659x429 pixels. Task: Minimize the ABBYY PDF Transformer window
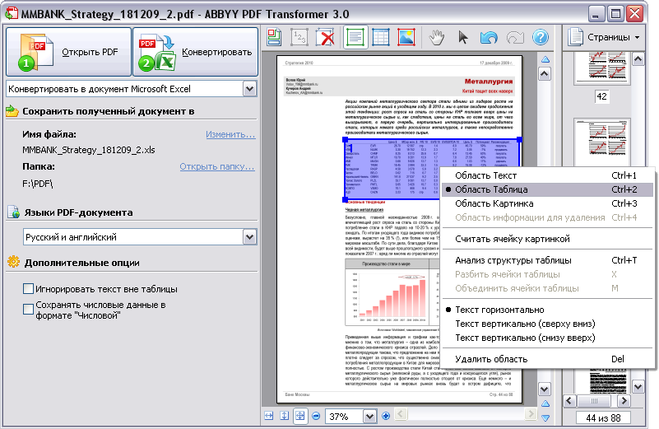coord(595,14)
